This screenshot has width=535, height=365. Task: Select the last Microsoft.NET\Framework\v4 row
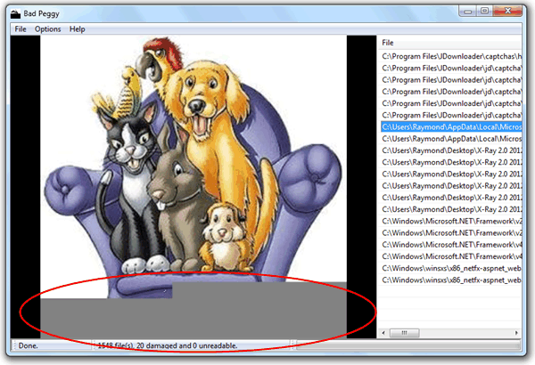(451, 256)
